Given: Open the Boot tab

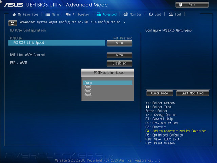Looking at the screenshot, I should click(155, 14).
